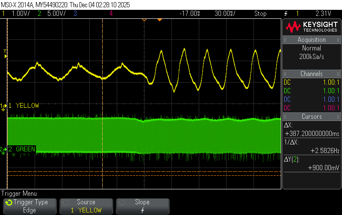Click the rising edge slope icon in Slope softkey
The image size is (342, 215).
pos(143,210)
